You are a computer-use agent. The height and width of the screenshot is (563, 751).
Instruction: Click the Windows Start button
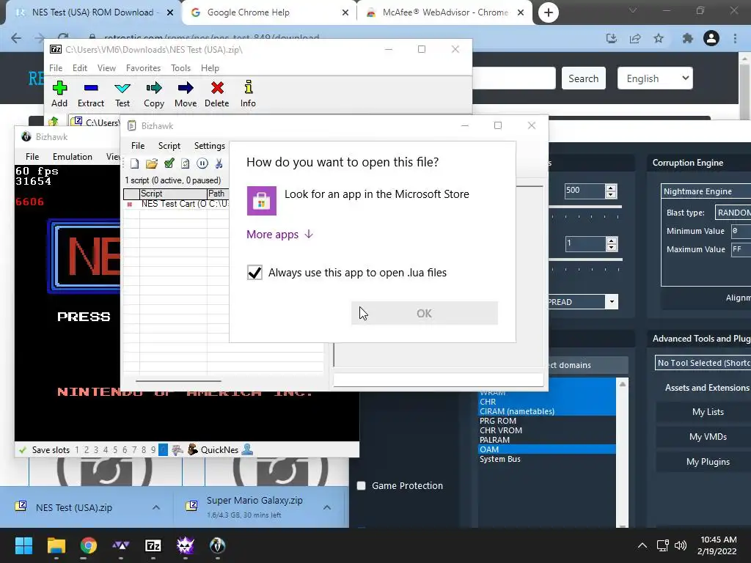(23, 545)
